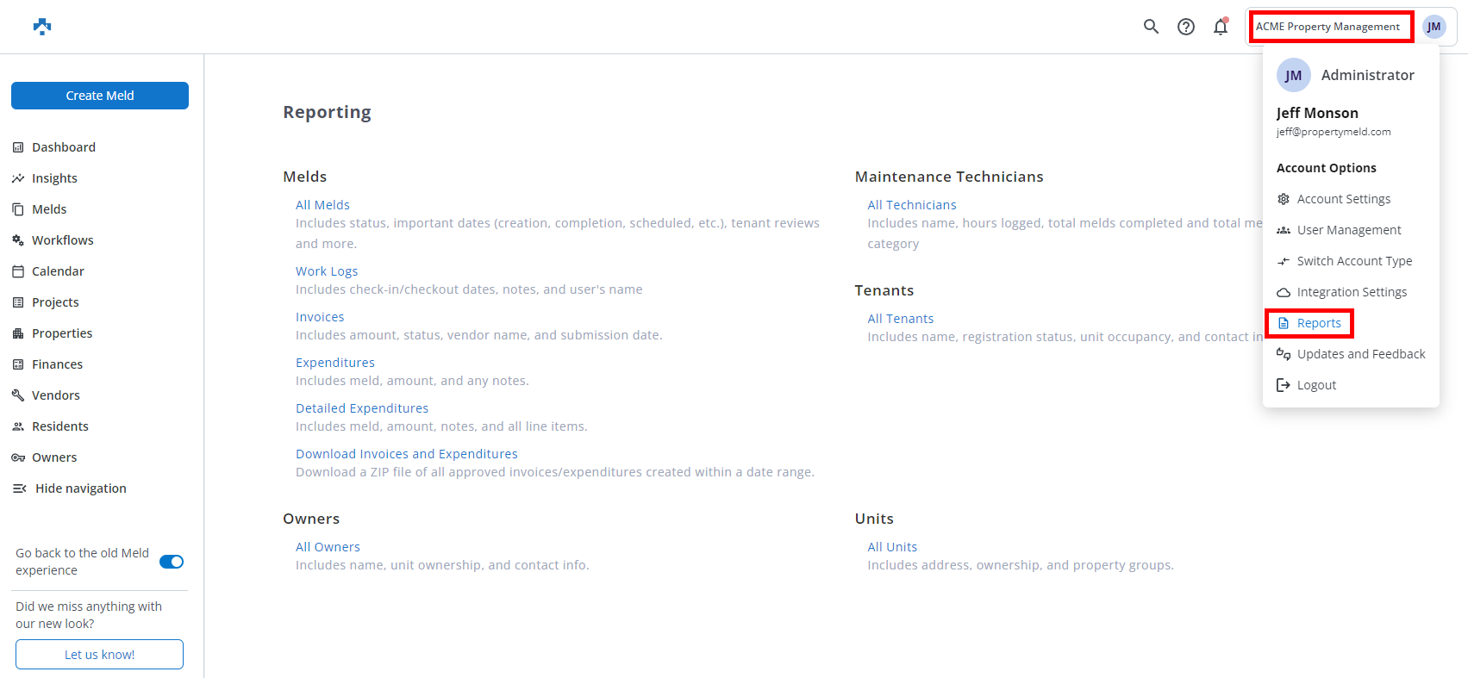Choose Switch Account Type option
This screenshot has height=678, width=1468.
click(x=1354, y=261)
